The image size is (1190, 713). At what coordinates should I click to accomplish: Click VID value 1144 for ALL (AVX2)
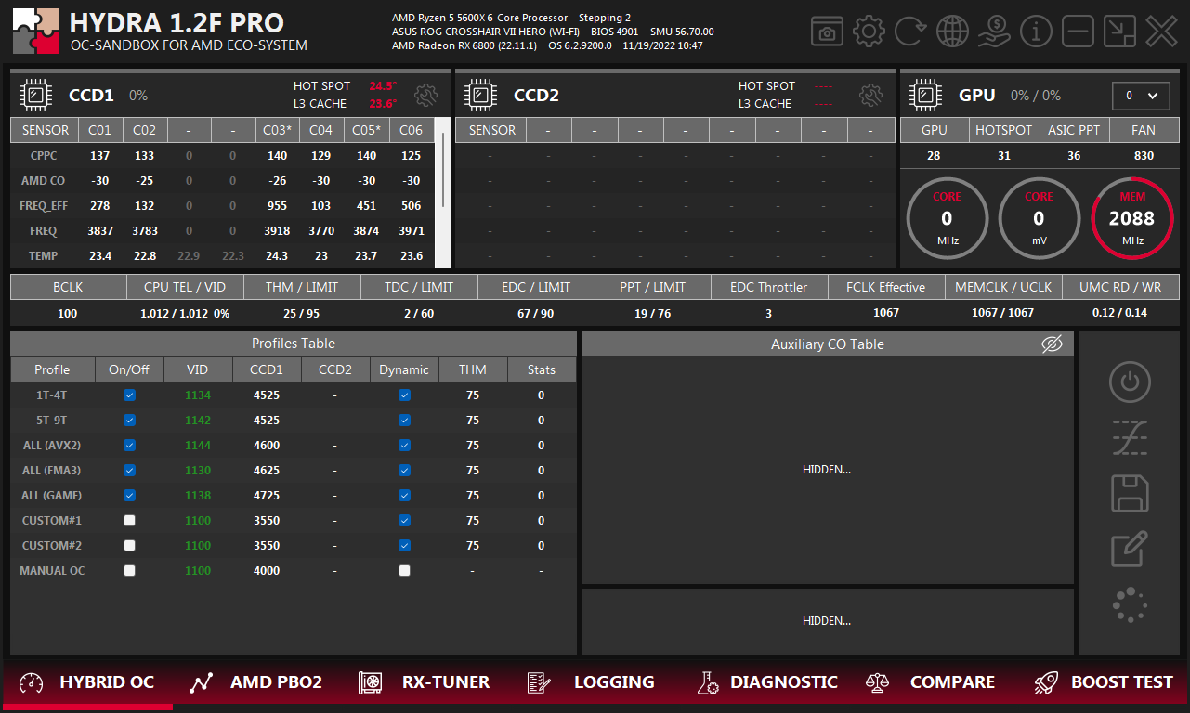click(198, 446)
